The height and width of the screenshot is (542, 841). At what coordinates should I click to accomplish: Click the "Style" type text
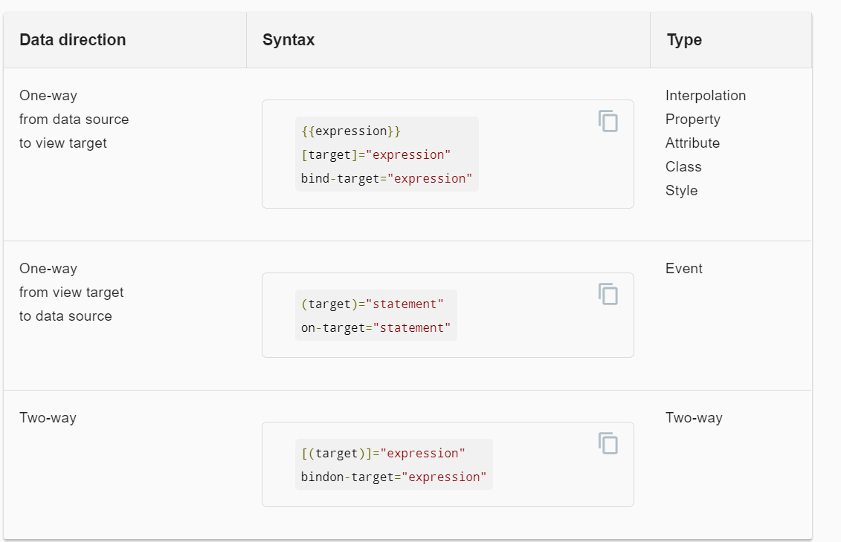682,191
